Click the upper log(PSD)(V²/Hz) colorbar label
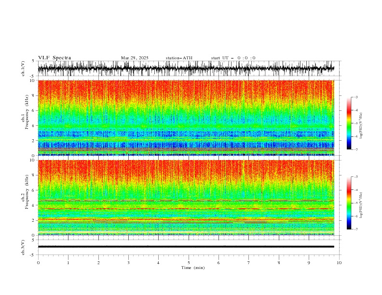Image resolution: width=382 pixels, height=295 pixels. point(361,126)
